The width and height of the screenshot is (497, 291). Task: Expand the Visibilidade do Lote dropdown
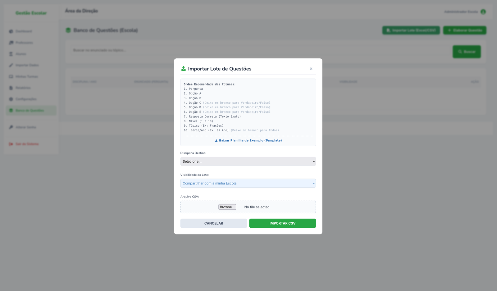tap(248, 183)
